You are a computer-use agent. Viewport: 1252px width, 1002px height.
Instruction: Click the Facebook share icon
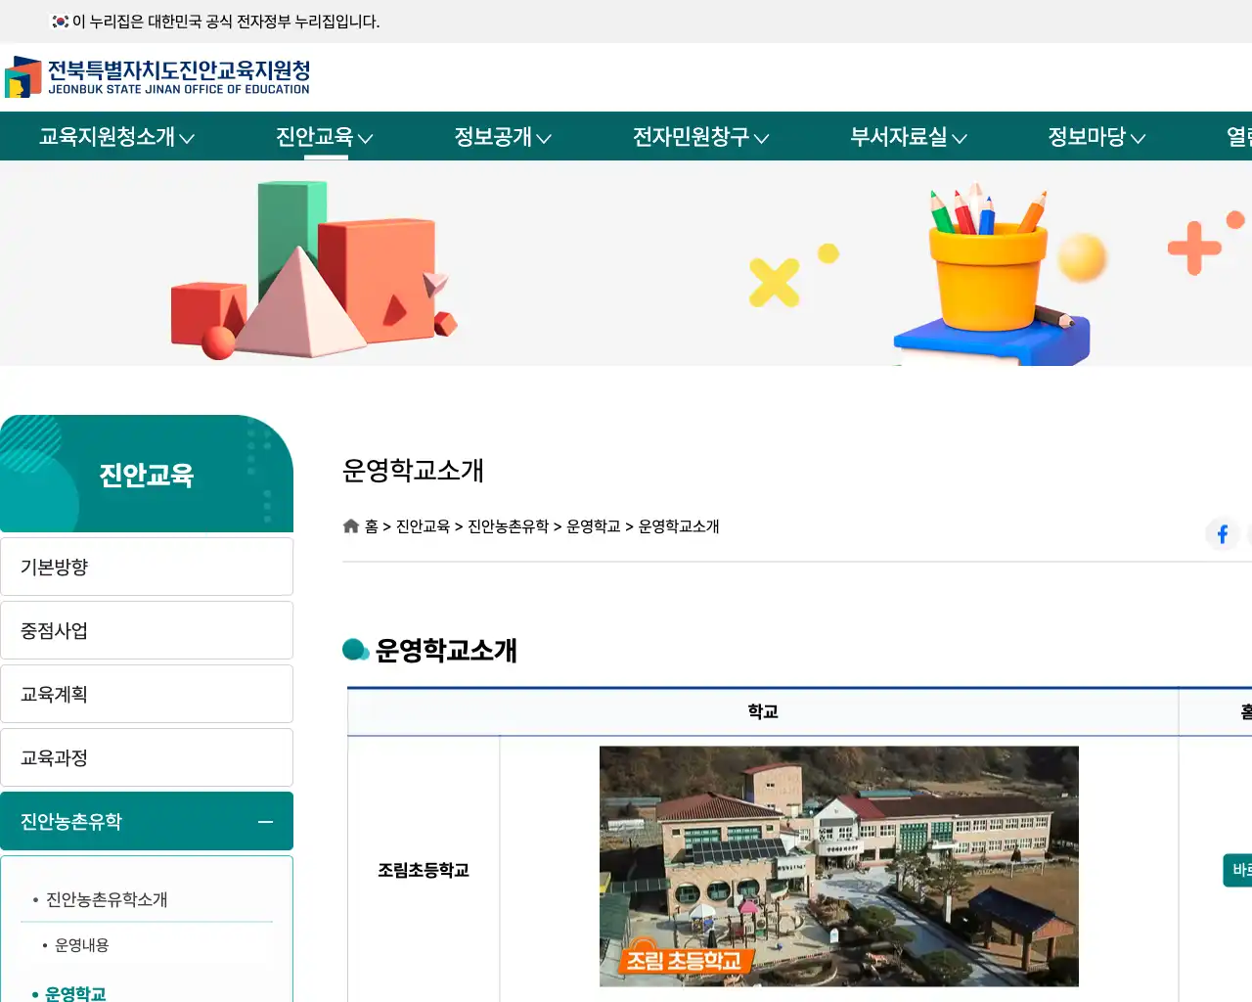[1222, 533]
